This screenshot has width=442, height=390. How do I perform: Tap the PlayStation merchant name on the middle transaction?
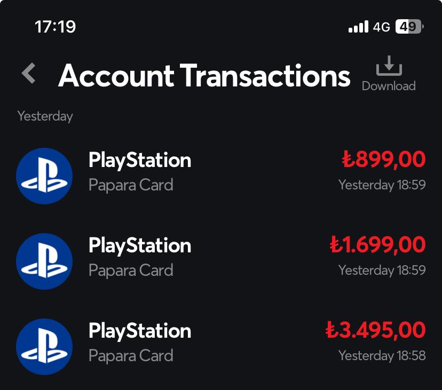[x=140, y=246]
